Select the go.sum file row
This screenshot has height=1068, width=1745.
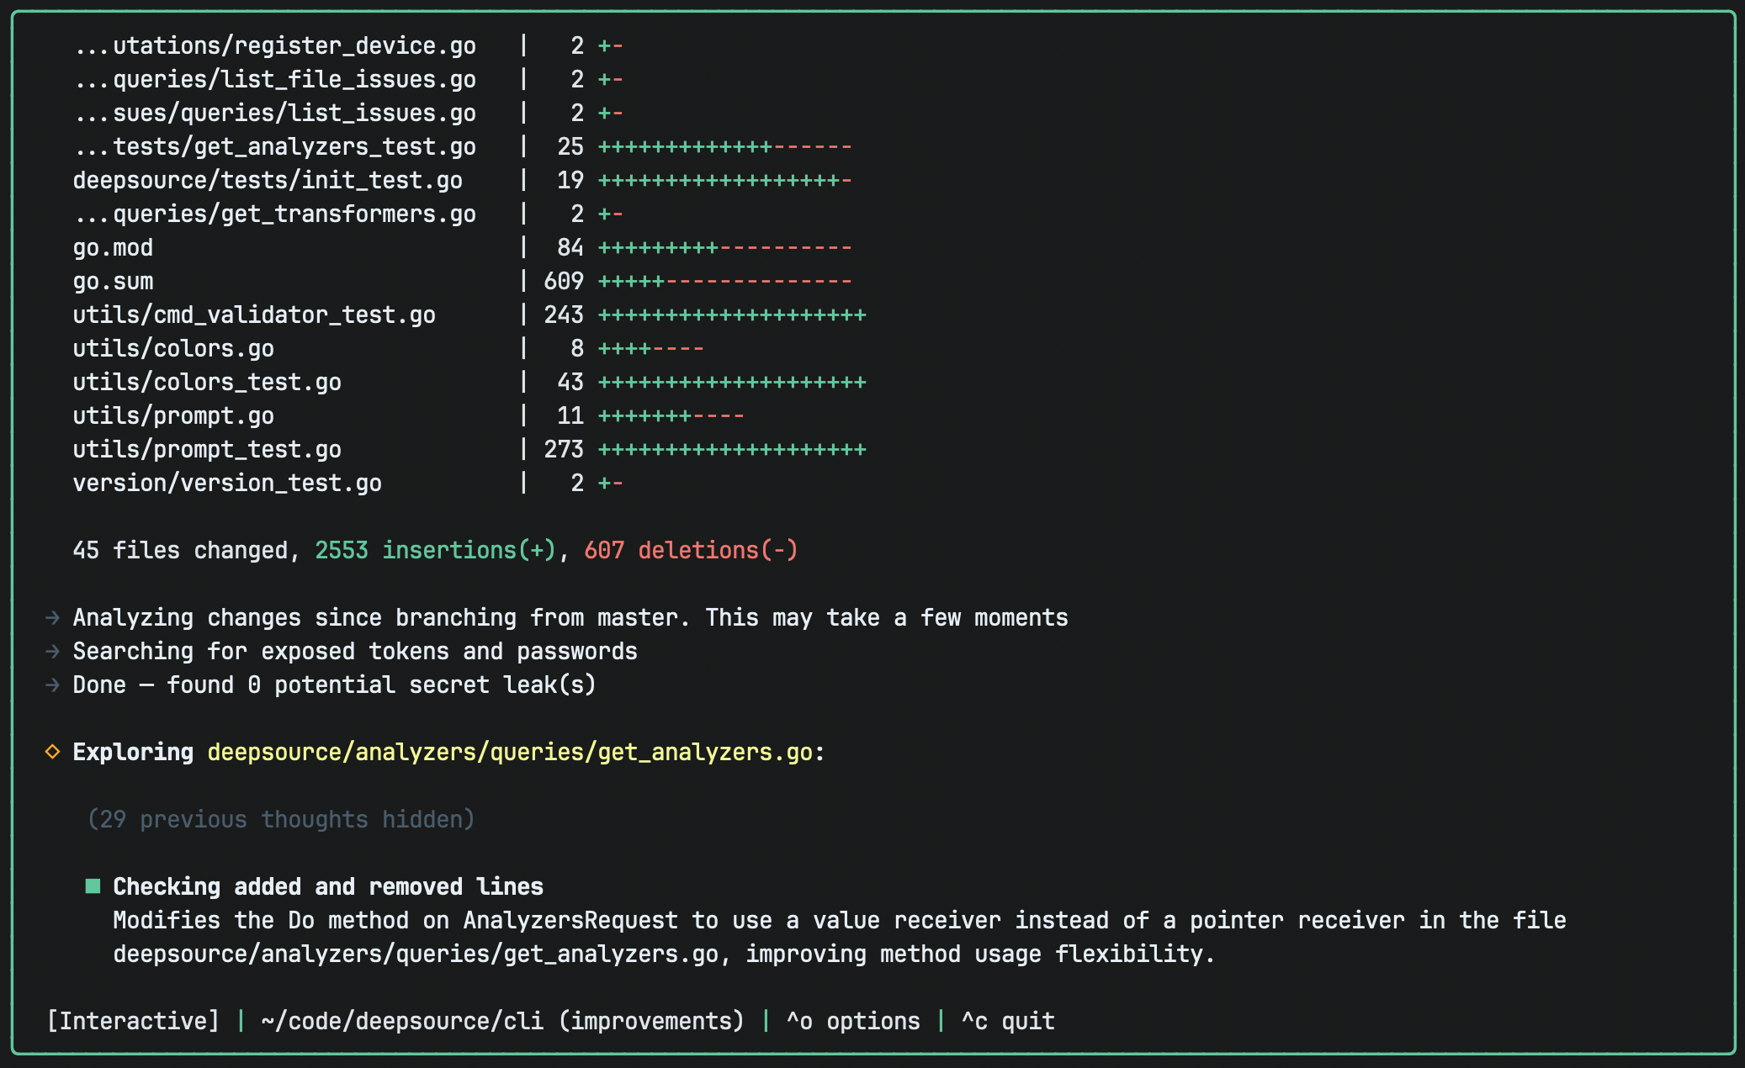tap(113, 282)
